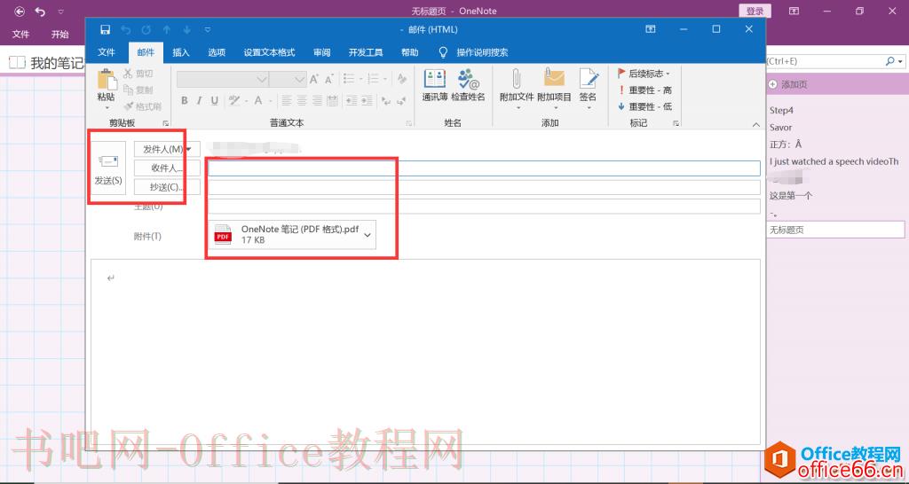The height and width of the screenshot is (484, 909).
Task: Switch to the Options (选项) tab
Action: (217, 52)
